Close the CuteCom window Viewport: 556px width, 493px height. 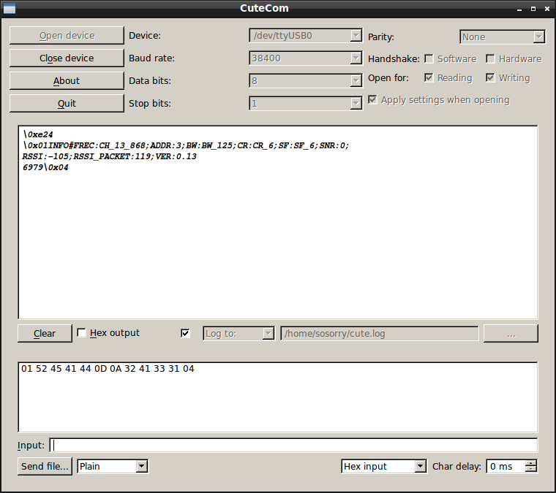546,9
